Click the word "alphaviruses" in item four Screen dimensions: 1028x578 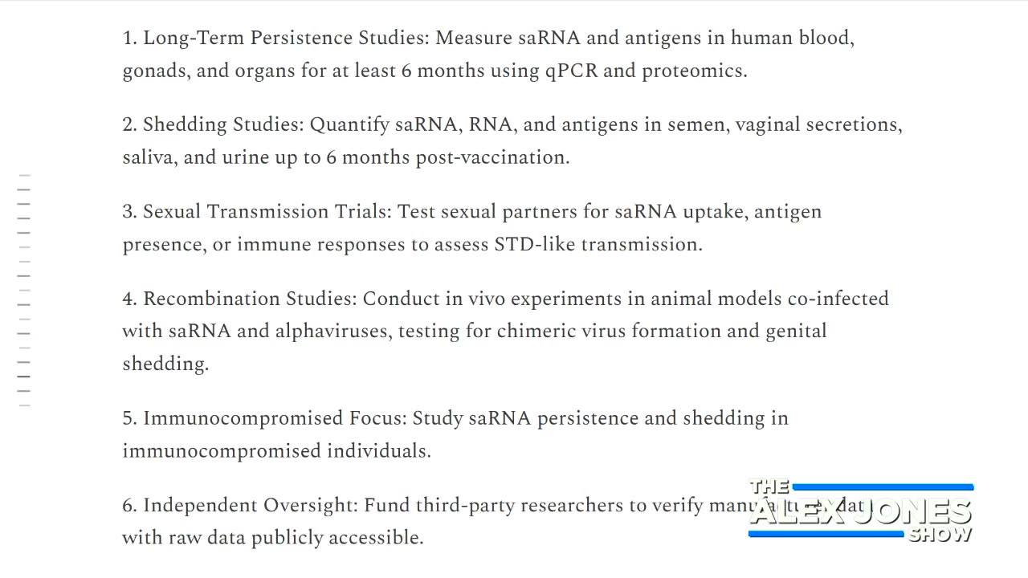tap(332, 331)
